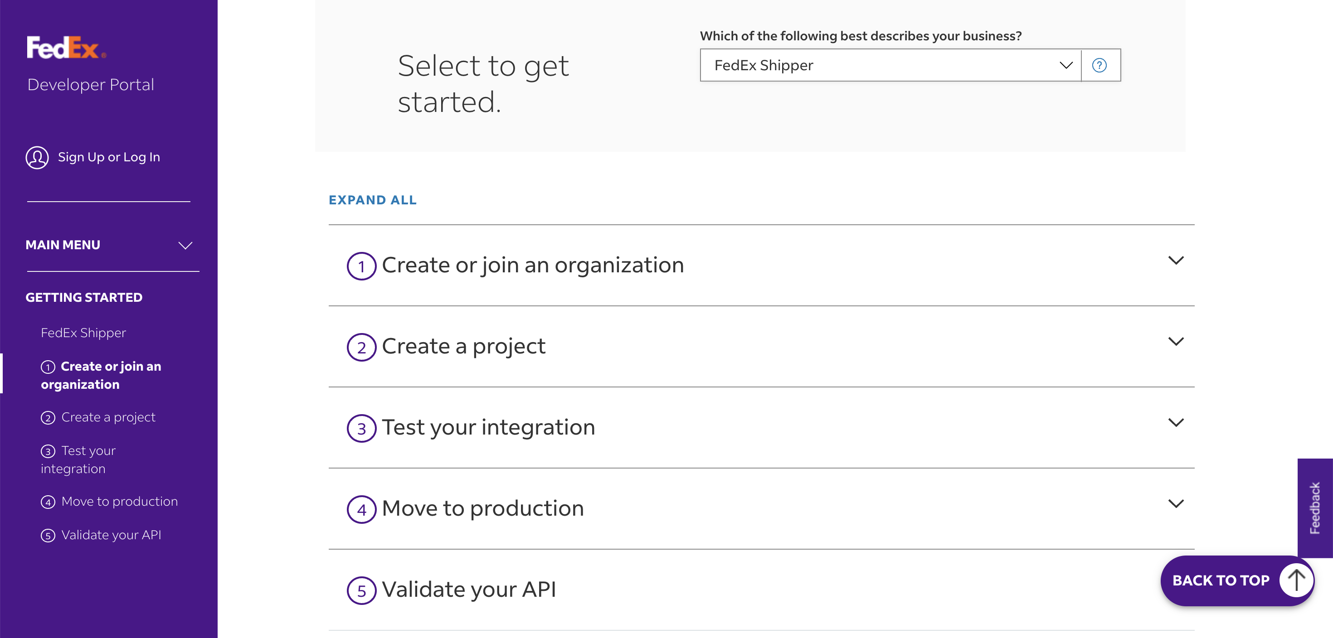Click the circled 3 beside Test your integration heading
The width and height of the screenshot is (1333, 638).
pyautogui.click(x=361, y=429)
